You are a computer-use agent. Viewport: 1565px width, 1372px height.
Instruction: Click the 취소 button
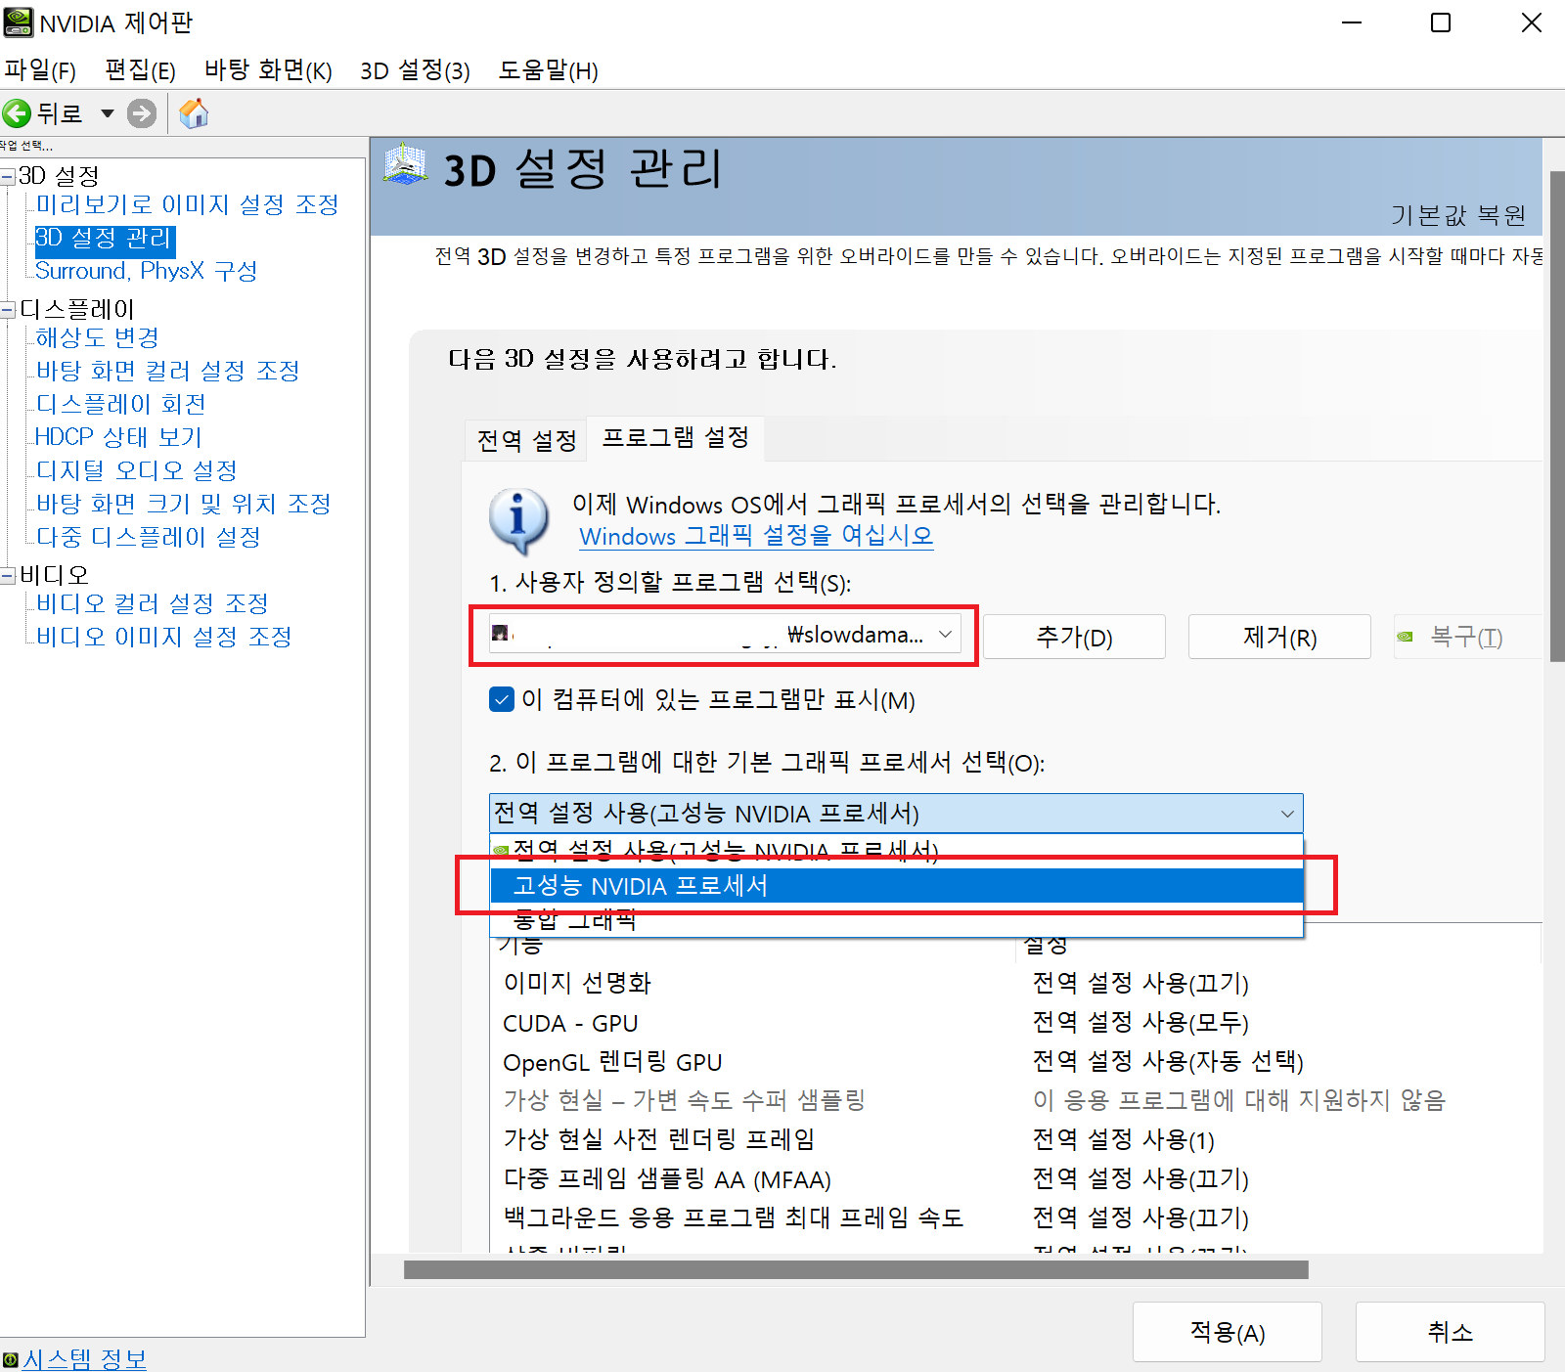coord(1451,1332)
